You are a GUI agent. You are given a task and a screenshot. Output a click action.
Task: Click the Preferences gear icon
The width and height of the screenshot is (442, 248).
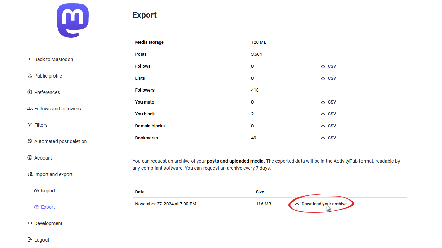click(x=30, y=92)
